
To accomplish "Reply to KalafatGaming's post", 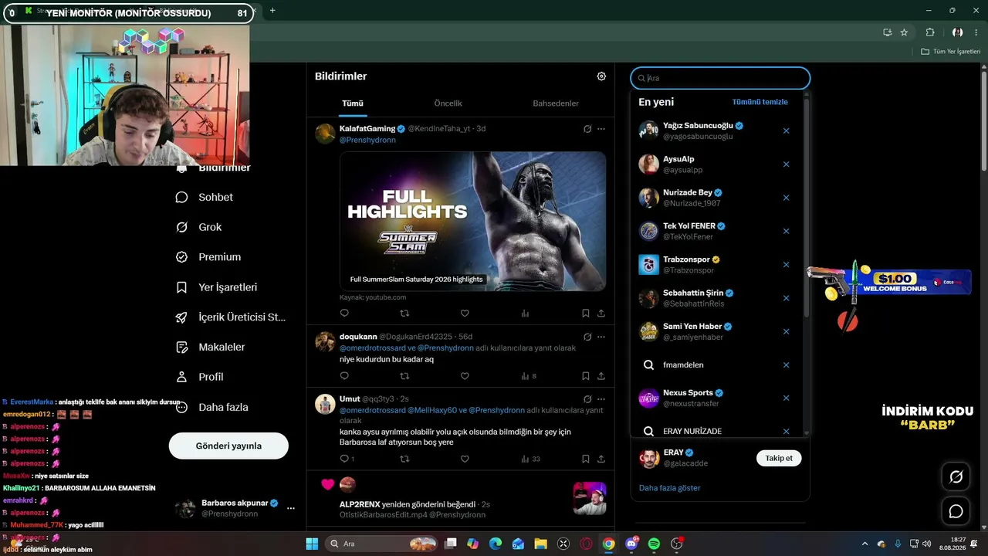I will (x=344, y=314).
